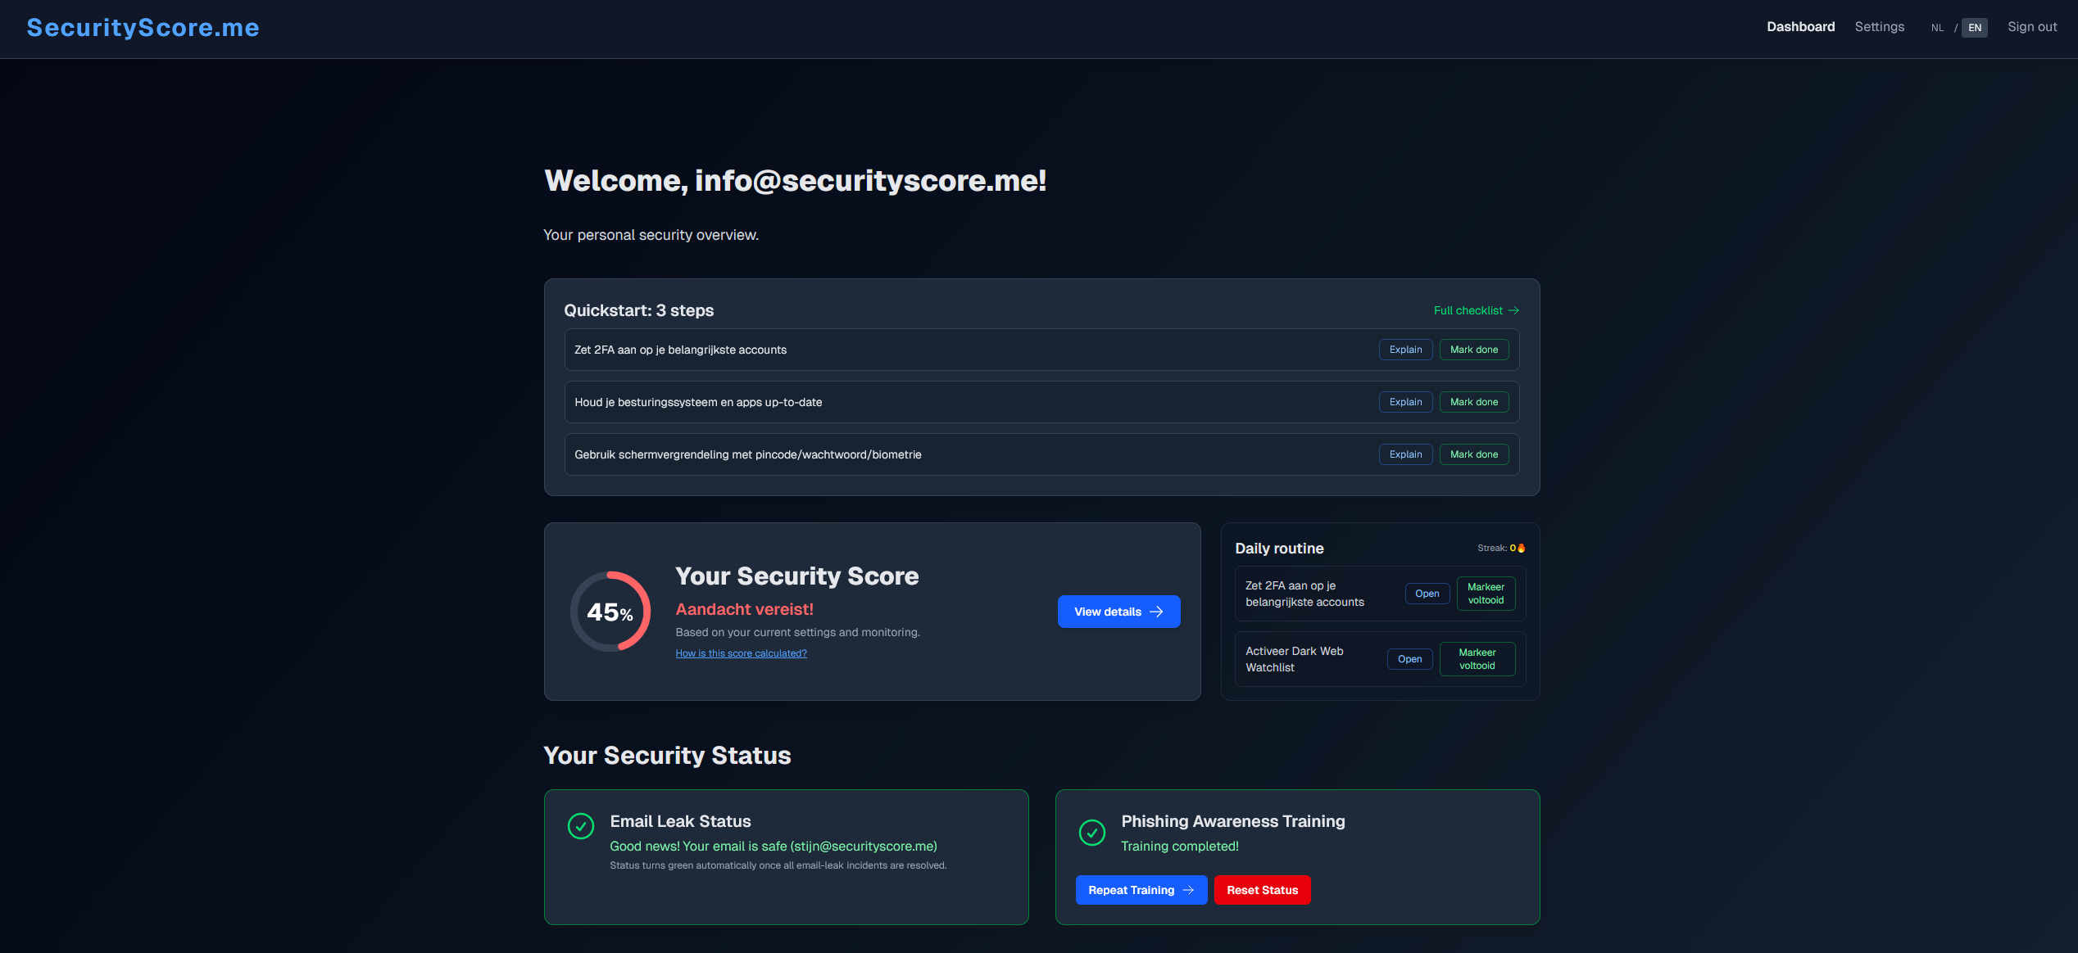Open the Full checklist
2078x953 pixels.
click(1468, 310)
